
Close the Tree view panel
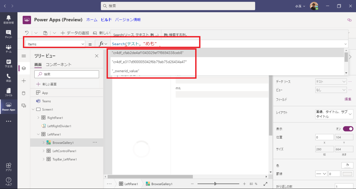point(96,56)
